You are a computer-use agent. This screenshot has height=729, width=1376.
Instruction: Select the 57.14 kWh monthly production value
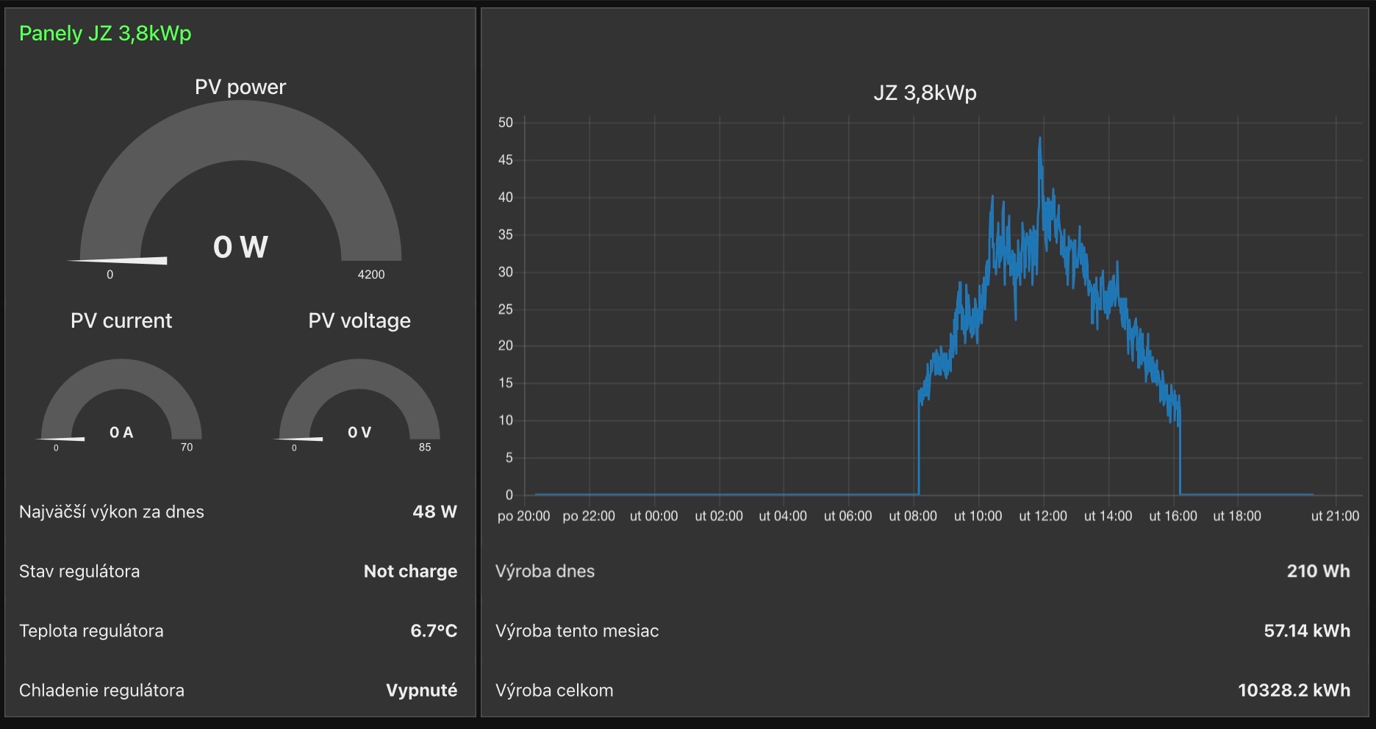[1306, 631]
